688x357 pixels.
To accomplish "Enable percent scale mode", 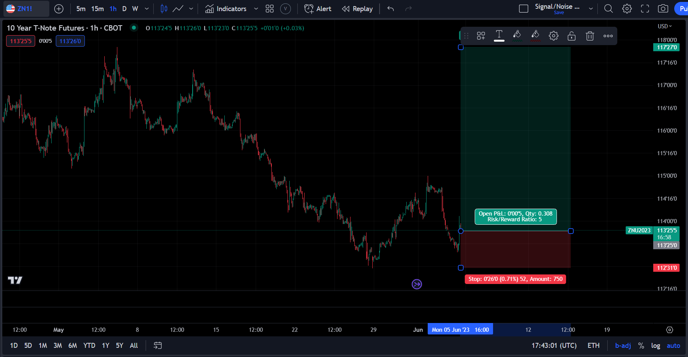I will tap(641, 345).
